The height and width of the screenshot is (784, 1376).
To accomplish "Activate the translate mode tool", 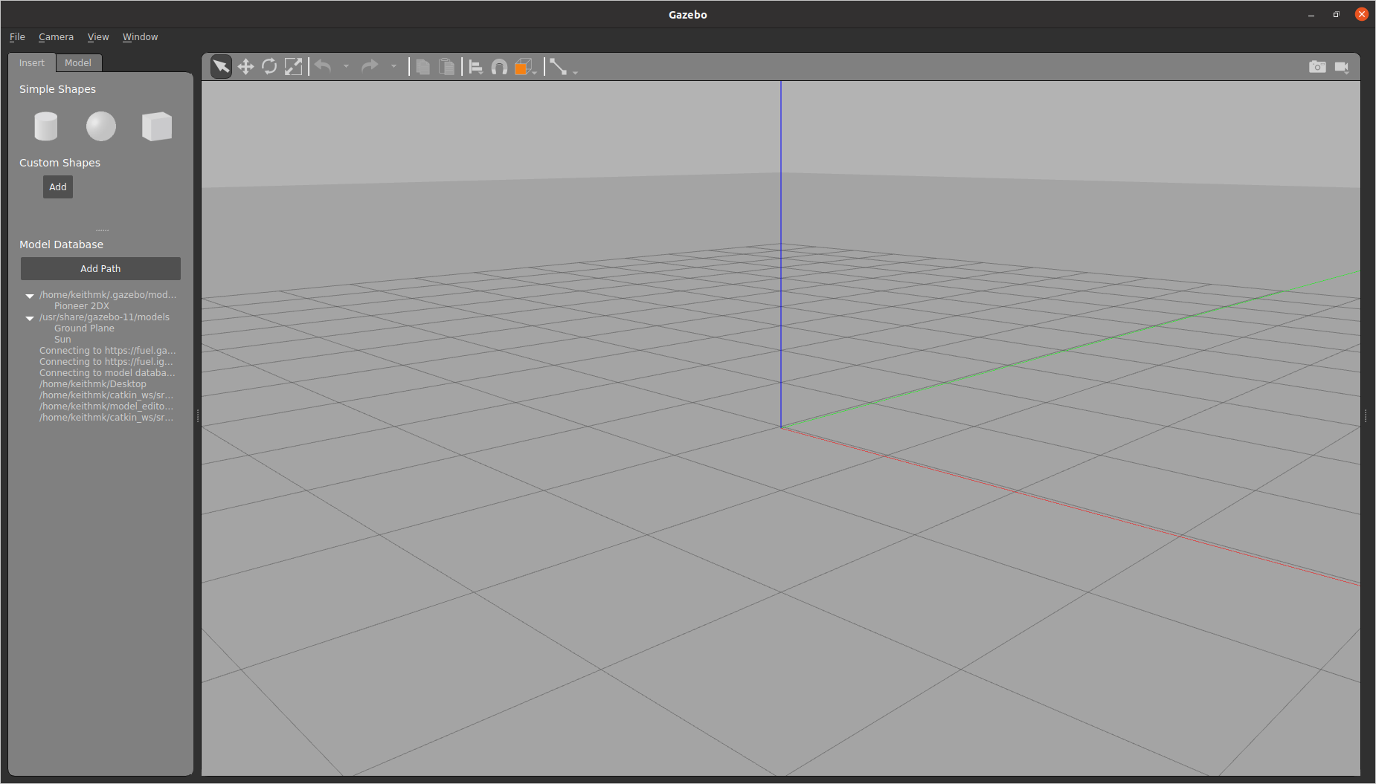I will (x=245, y=67).
